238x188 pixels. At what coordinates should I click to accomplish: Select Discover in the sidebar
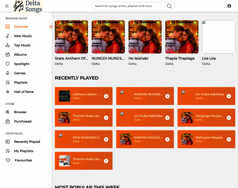(x=21, y=27)
